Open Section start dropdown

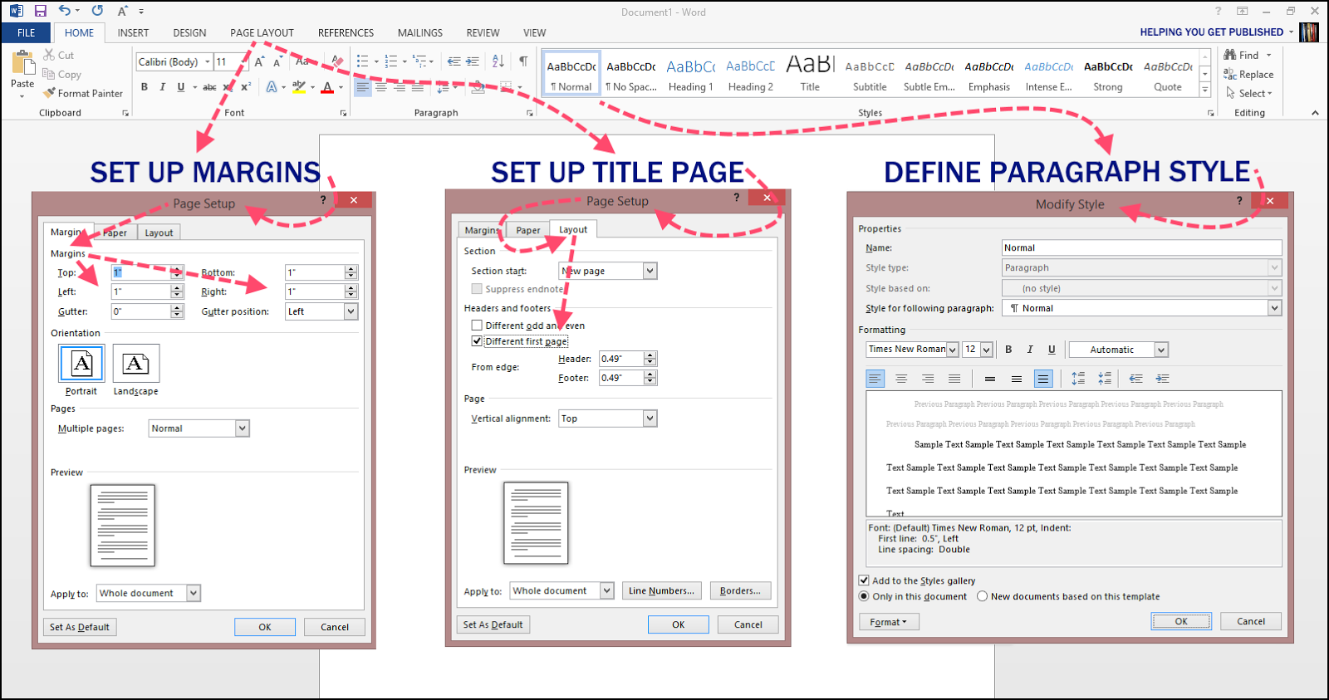pos(650,271)
